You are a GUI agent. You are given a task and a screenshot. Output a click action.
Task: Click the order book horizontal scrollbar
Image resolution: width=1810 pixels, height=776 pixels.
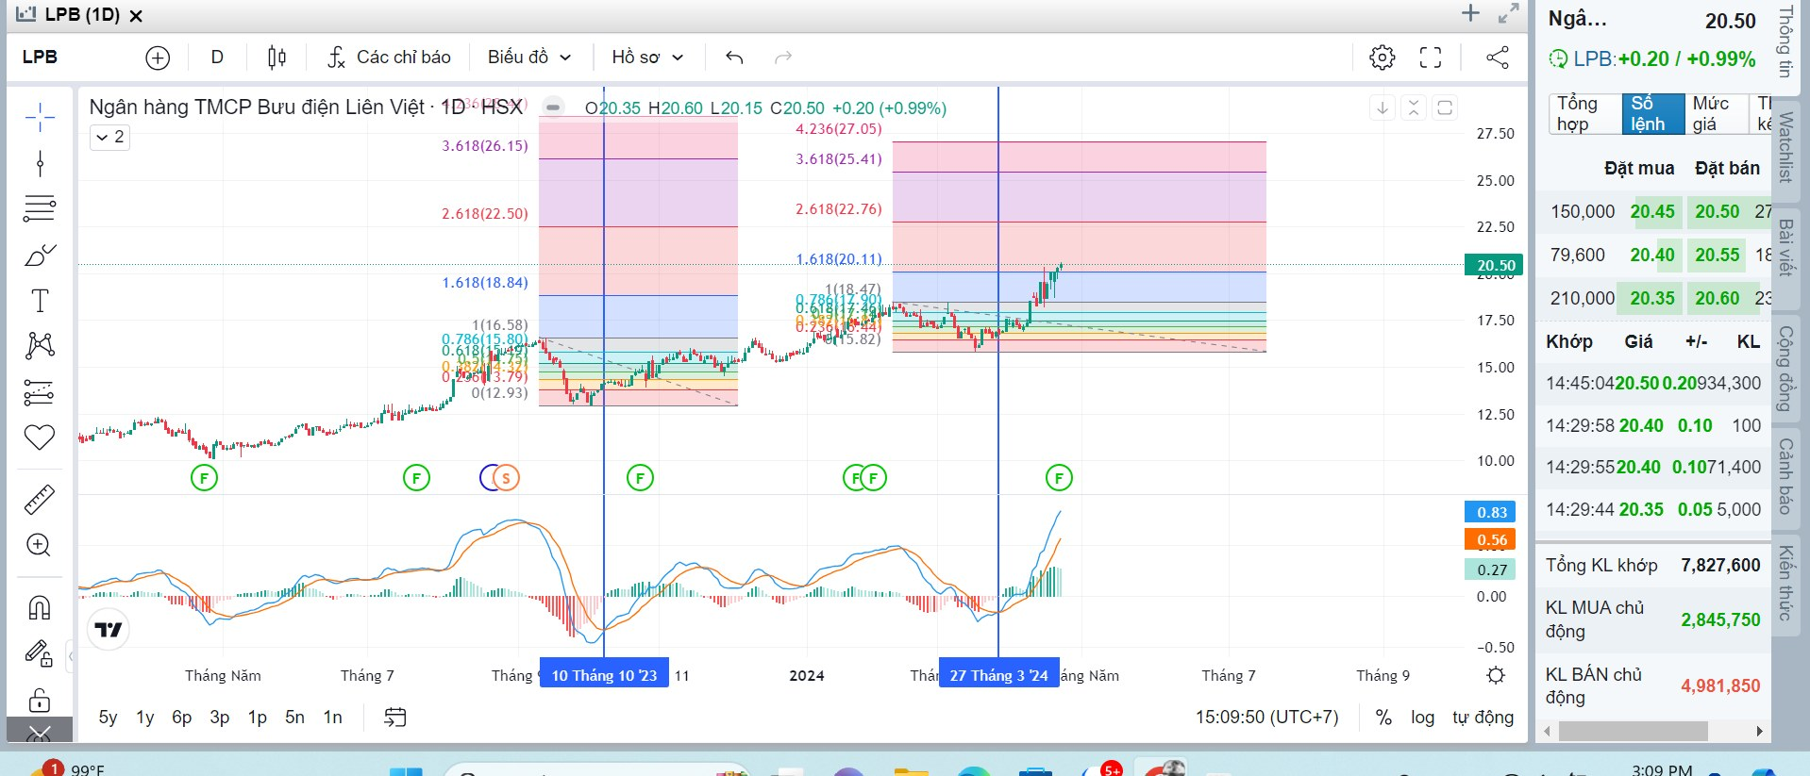(x=1633, y=731)
